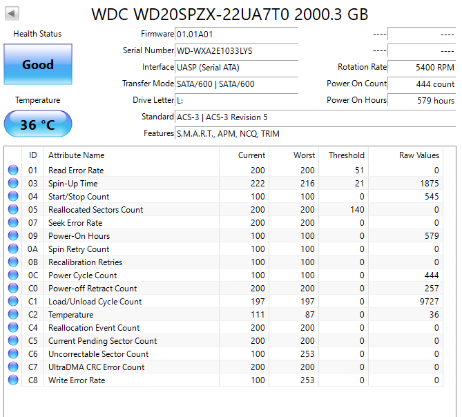Viewport: 462px width, 417px height.
Task: Click the Serial Number field WD-WXA2E1033LYS
Action: click(x=237, y=51)
